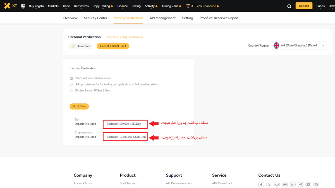Open API Documentation footer link
This screenshot has width=335, height=188.
(x=179, y=183)
